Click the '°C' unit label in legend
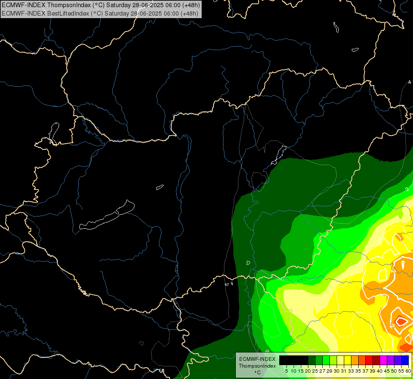The width and height of the screenshot is (413, 379). pos(258,373)
